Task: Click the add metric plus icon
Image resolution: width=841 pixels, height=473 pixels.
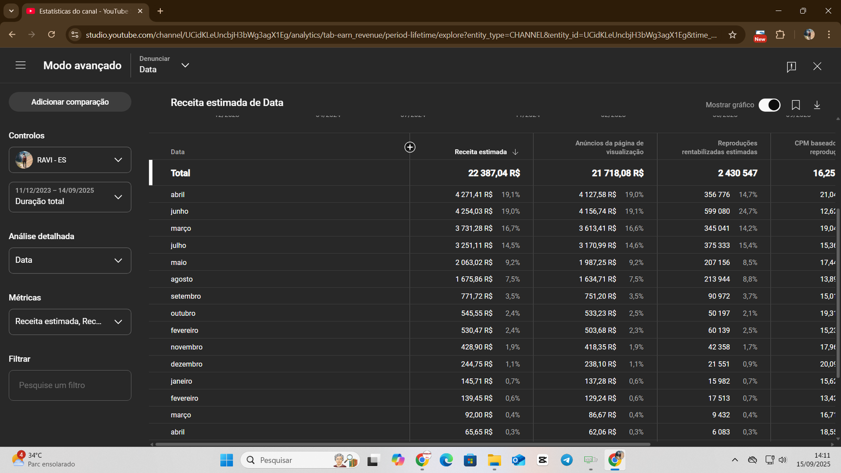Action: (x=410, y=147)
